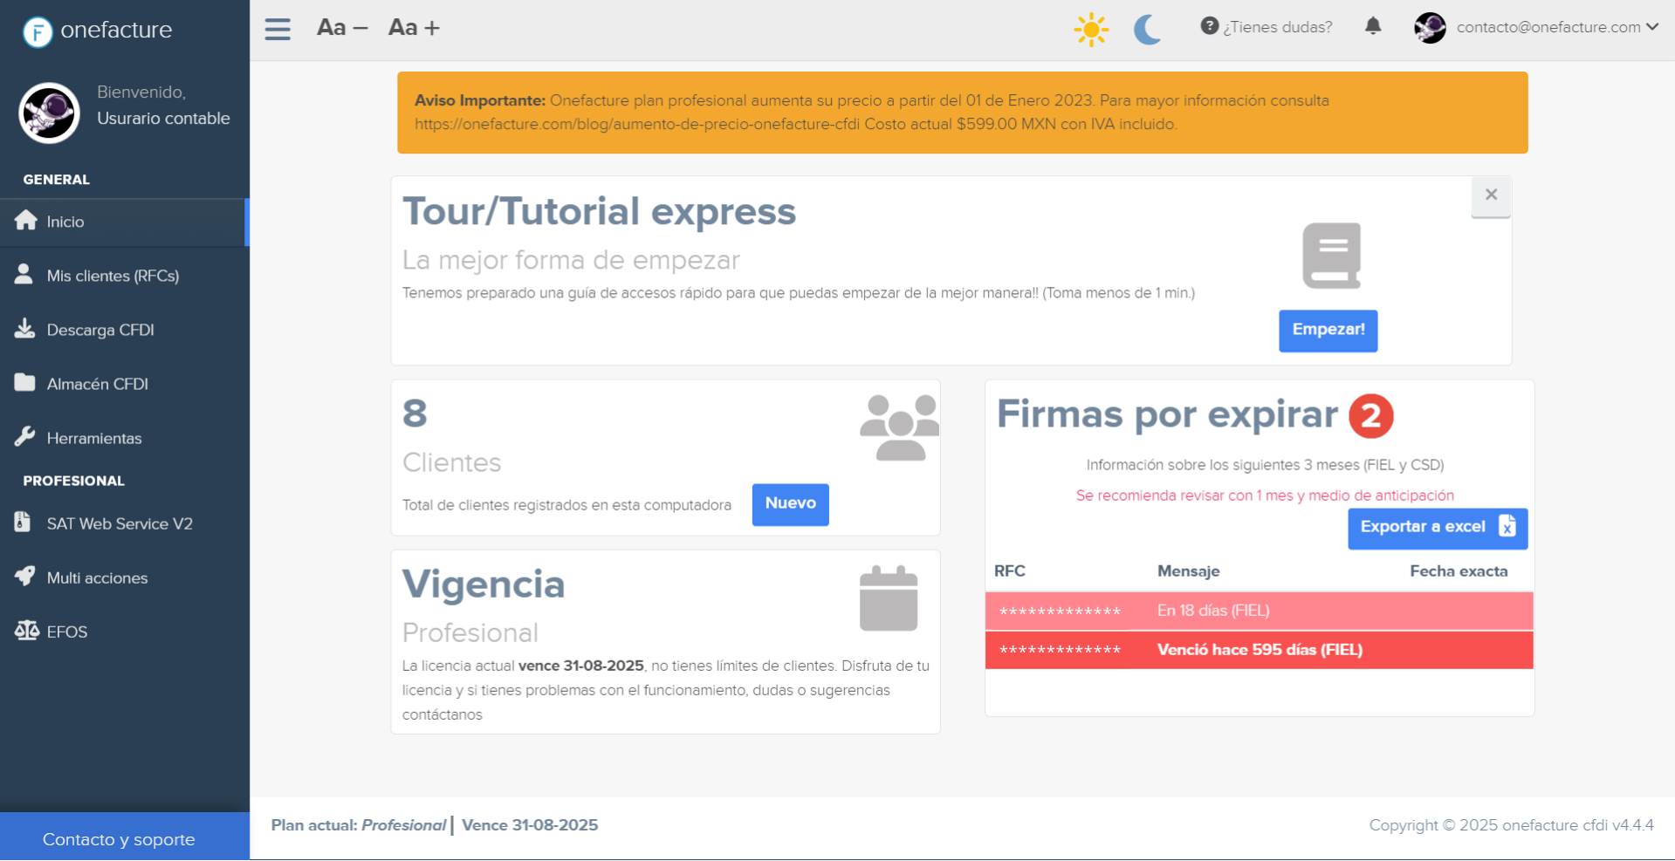
Task: Click Nuevo to add a client
Action: point(791,504)
